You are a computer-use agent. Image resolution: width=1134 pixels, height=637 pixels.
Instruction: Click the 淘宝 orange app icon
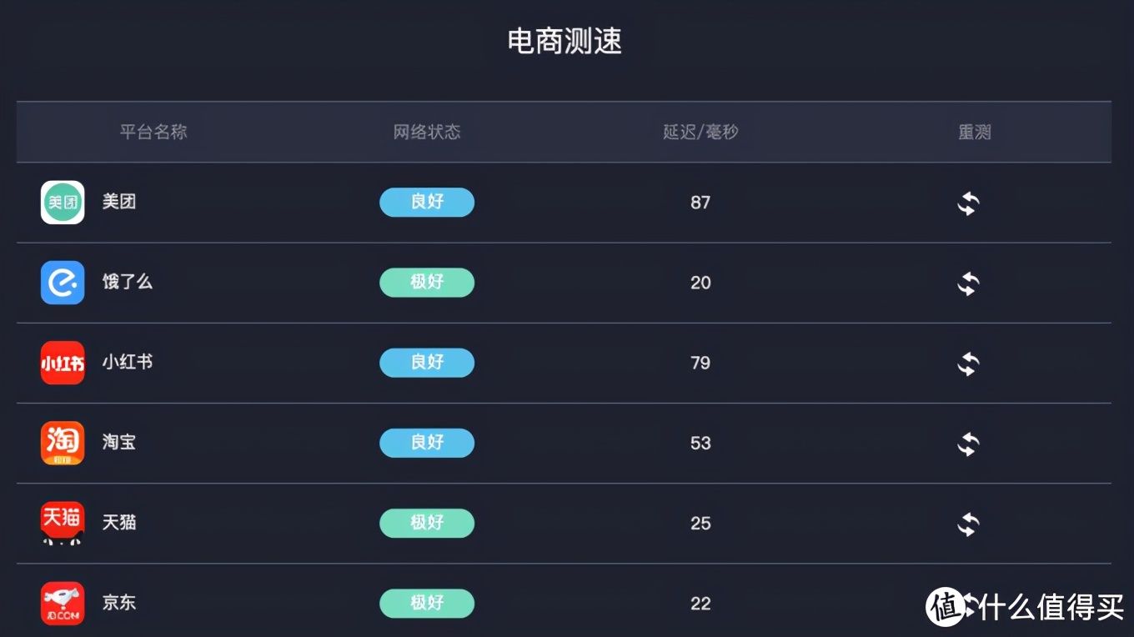(63, 443)
